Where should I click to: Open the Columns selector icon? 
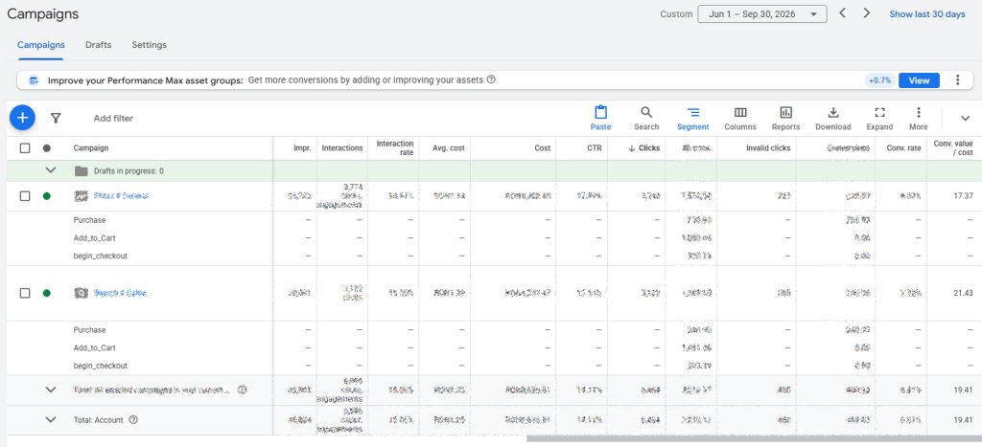click(740, 118)
